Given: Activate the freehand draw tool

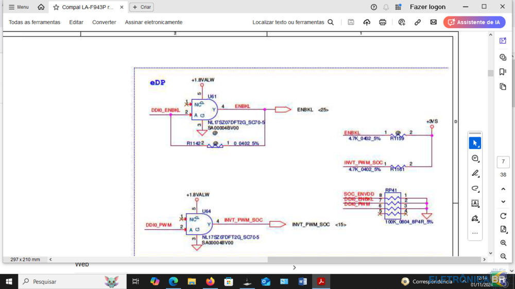Looking at the screenshot, I should [475, 188].
